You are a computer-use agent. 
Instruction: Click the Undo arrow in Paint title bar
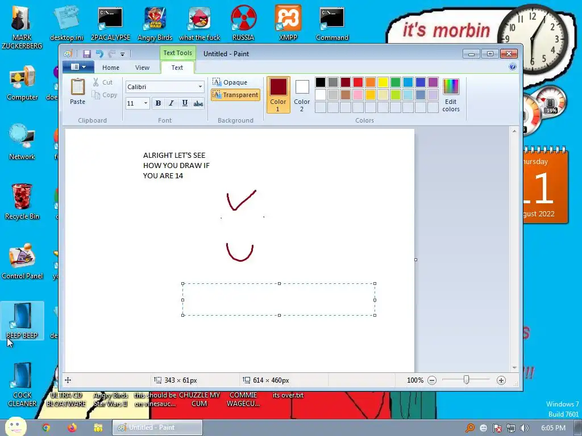click(99, 54)
